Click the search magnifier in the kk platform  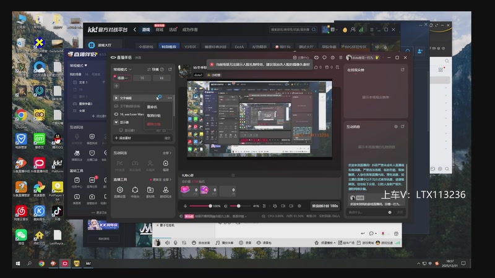coord(314,30)
